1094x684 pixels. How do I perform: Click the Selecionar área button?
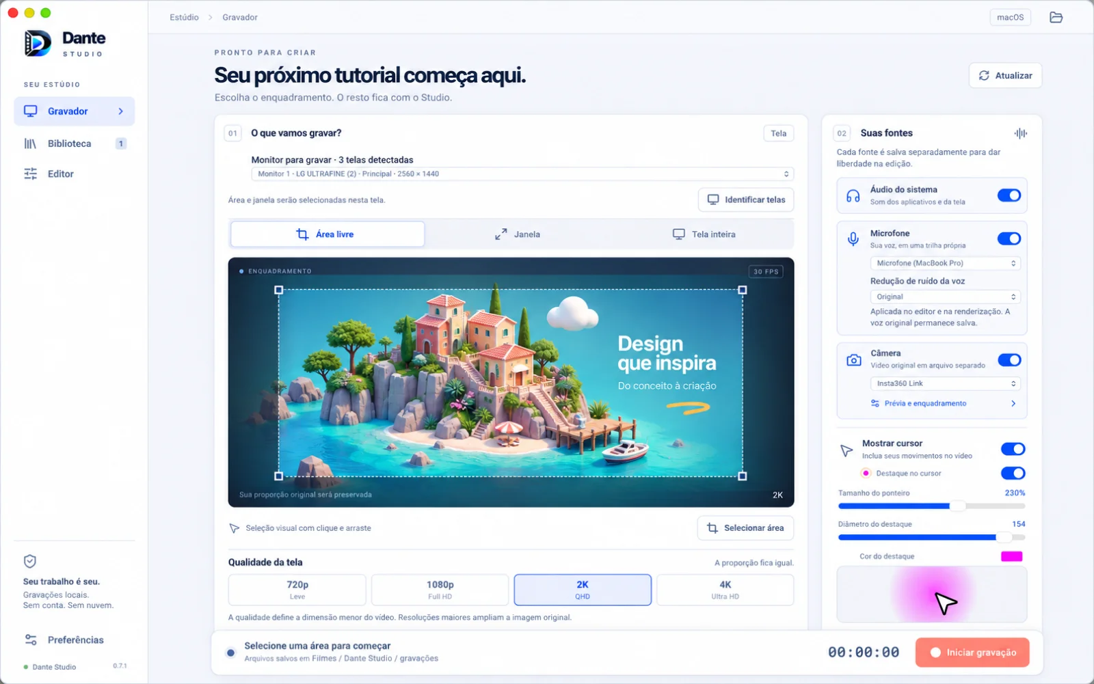[x=745, y=528]
